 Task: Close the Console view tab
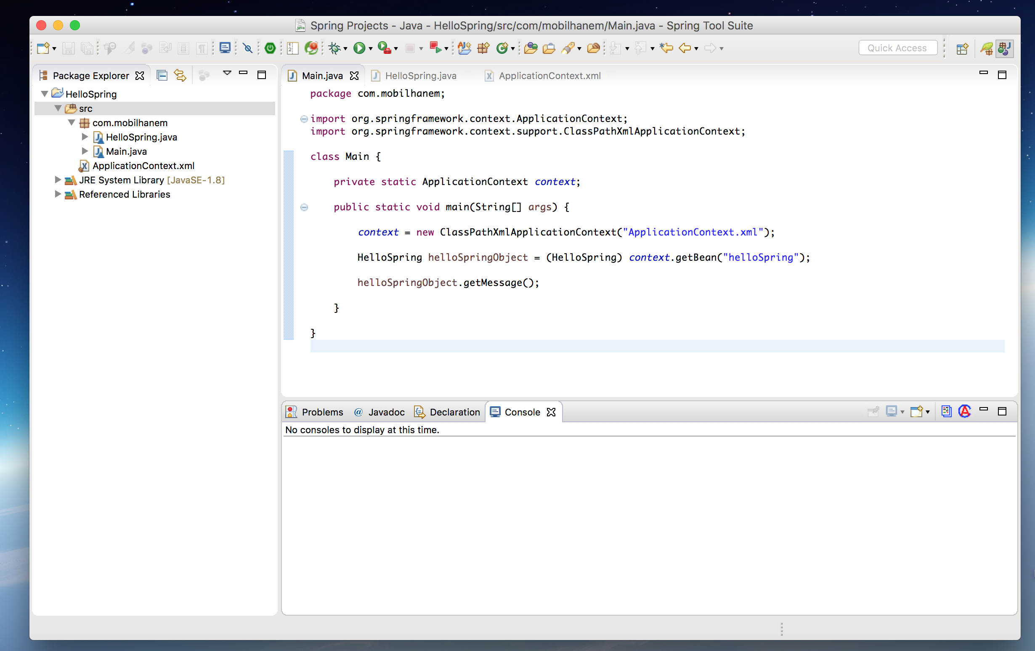coord(551,413)
